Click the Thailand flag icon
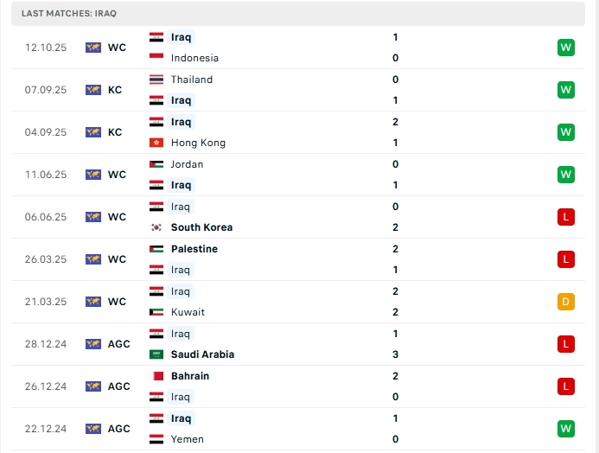599x453 pixels. point(156,80)
